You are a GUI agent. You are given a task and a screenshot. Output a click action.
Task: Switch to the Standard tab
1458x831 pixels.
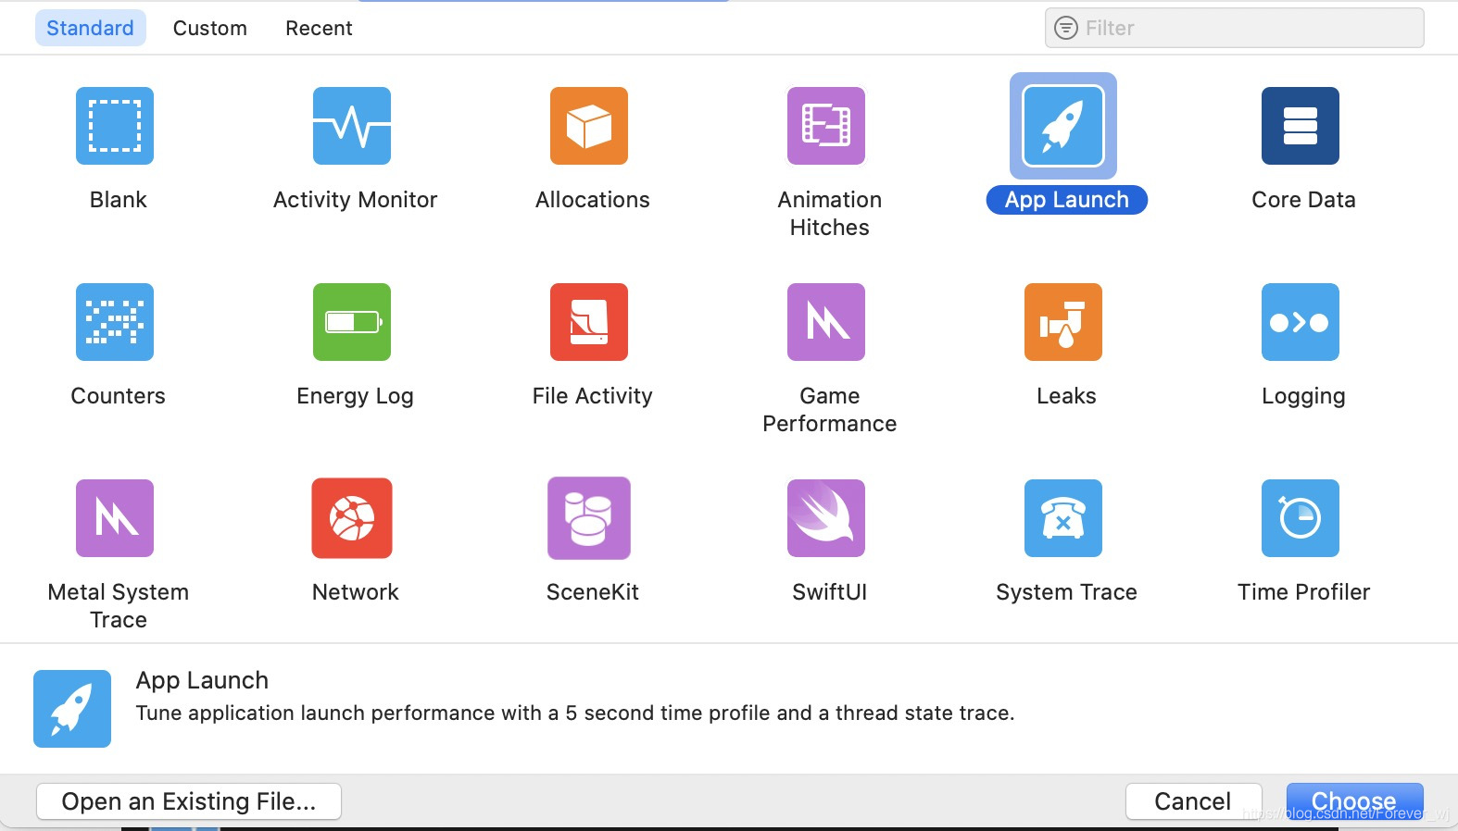[x=91, y=28]
